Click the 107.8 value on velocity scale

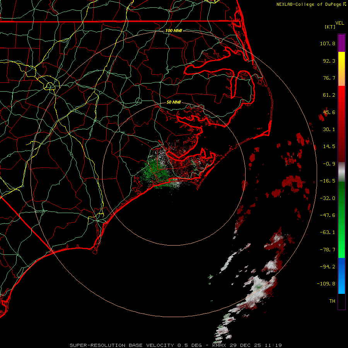click(328, 43)
